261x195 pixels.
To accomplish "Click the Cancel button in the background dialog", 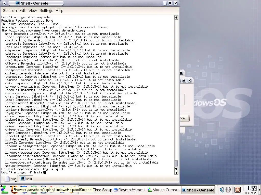I will point(184,118).
